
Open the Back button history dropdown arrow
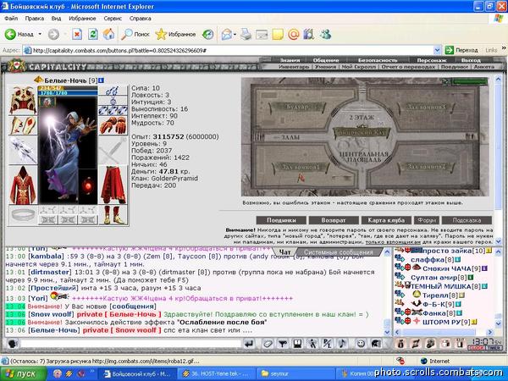(x=40, y=34)
